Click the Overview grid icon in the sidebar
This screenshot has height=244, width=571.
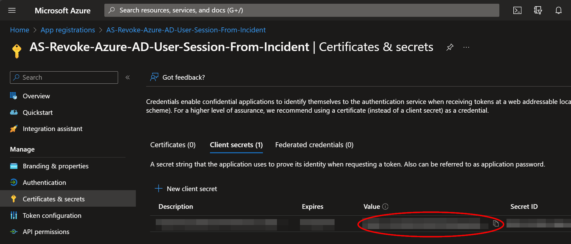13,96
